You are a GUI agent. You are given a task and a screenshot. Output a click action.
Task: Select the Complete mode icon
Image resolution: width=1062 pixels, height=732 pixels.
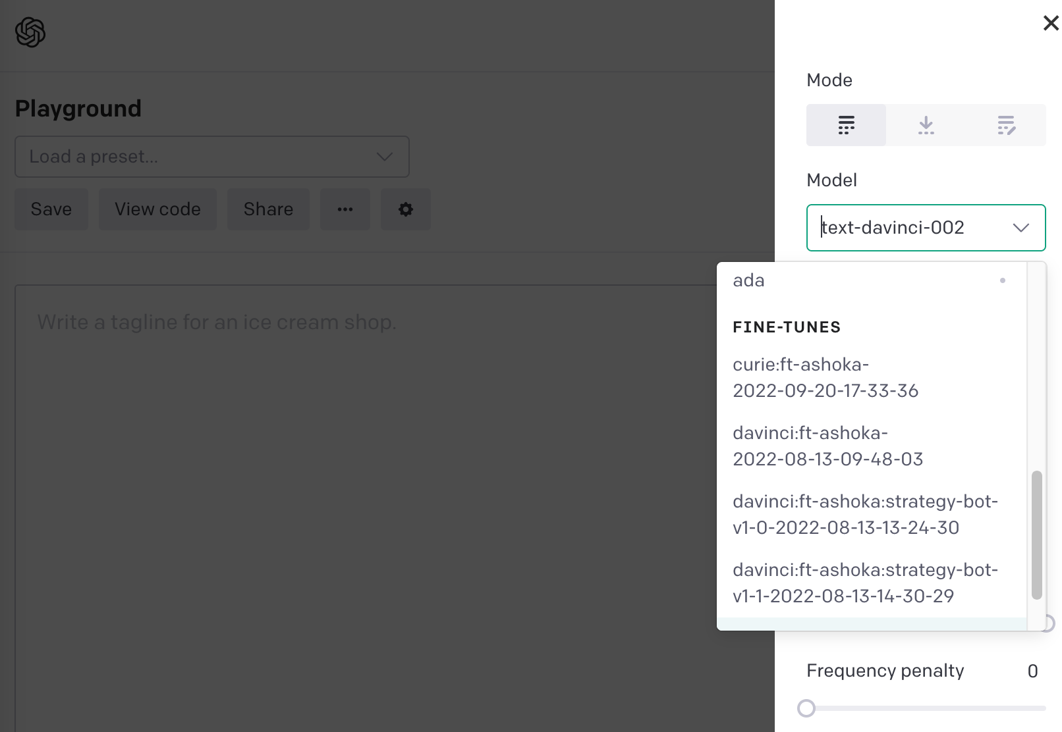coord(847,125)
